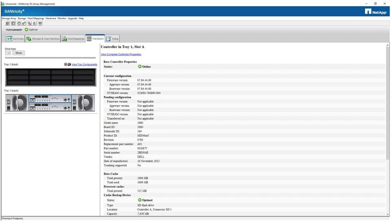Screen dimensions: 391x221
Task: Click the NVSRAM version value N26X0-784890-904
Action: coord(149,93)
